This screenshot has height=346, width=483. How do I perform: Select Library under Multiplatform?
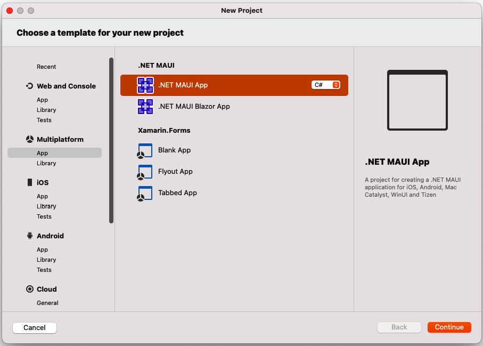point(46,163)
